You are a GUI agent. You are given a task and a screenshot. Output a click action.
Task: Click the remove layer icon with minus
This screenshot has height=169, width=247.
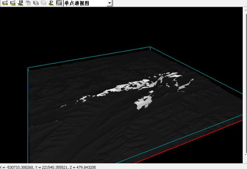click(13, 3)
